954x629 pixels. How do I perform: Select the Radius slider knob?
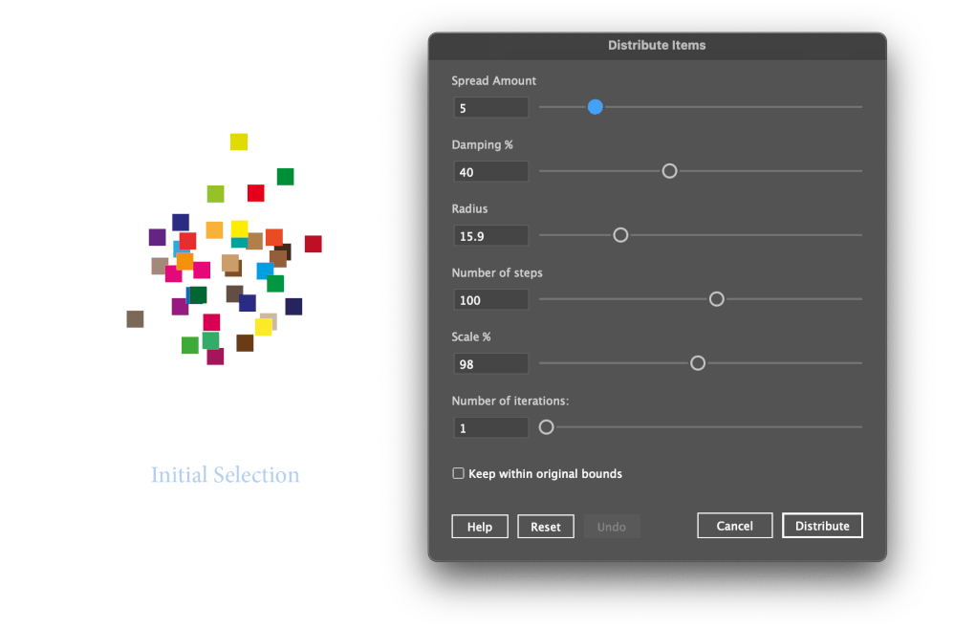620,235
